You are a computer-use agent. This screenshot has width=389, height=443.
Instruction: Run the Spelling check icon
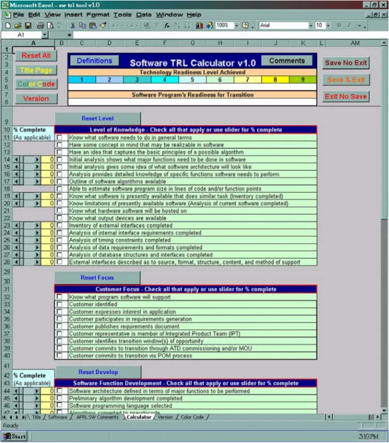click(x=60, y=25)
